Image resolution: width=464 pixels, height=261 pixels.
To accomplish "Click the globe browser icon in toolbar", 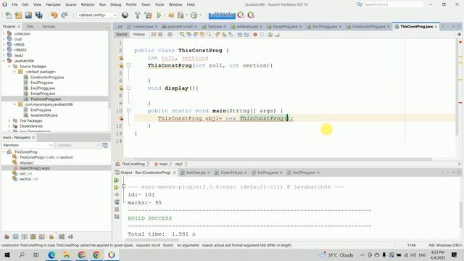I will click(125, 15).
